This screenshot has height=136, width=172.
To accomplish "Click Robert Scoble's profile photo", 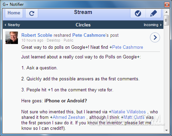I will point(12,38).
